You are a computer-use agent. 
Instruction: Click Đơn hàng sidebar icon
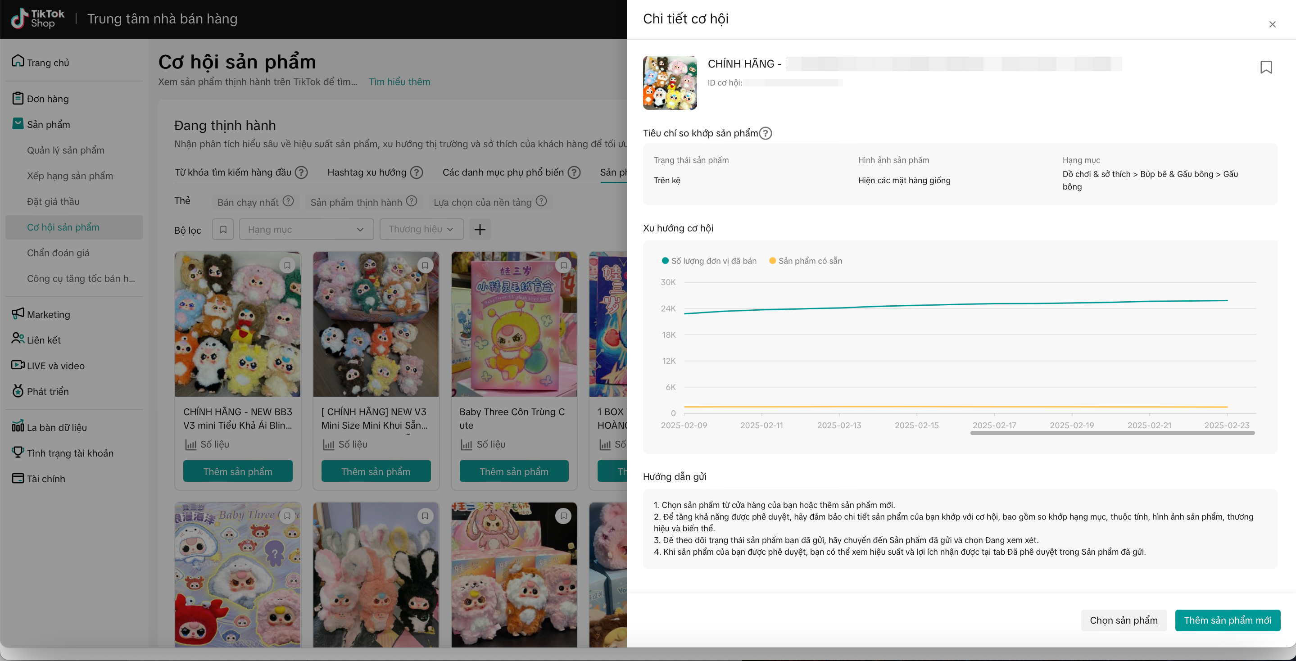(18, 99)
